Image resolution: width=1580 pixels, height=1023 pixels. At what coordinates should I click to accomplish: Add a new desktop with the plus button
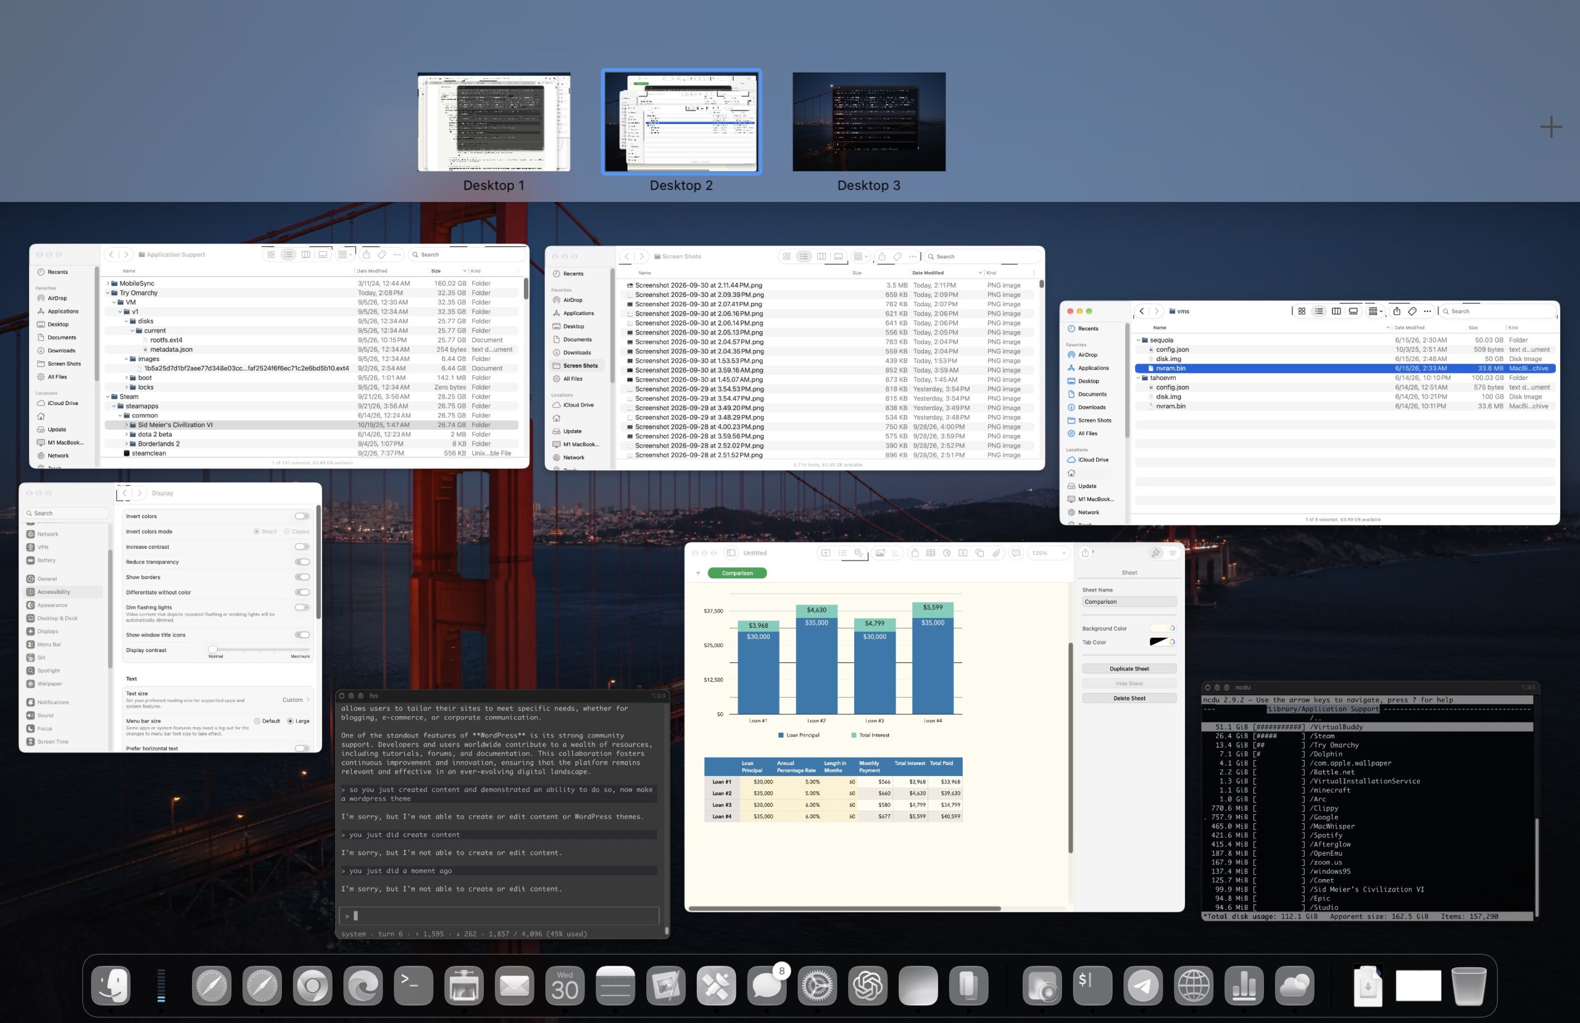point(1551,127)
